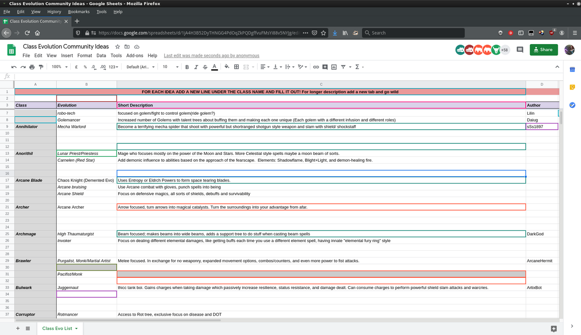
Task: Select the 'Annihilator' class cell
Action: [x=35, y=127]
